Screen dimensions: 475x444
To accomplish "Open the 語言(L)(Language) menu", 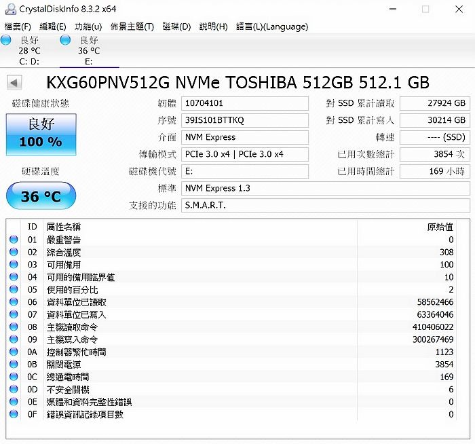I will tap(272, 26).
